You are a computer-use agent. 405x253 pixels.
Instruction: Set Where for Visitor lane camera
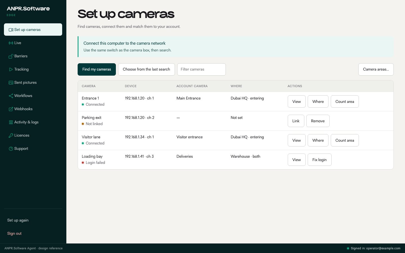[318, 140]
